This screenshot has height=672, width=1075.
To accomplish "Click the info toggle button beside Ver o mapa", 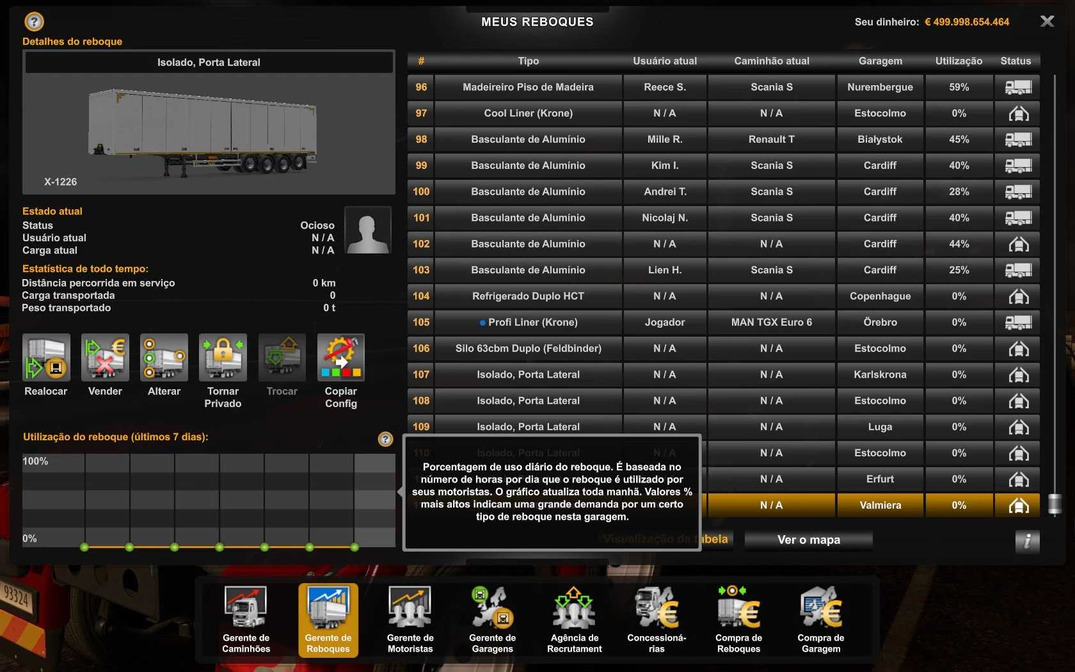I will coord(1027,541).
